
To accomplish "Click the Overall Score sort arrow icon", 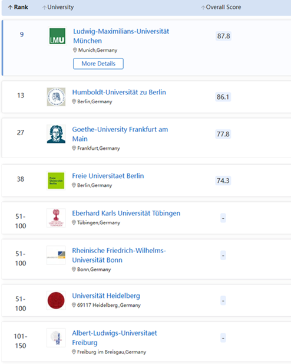I will tap(203, 8).
